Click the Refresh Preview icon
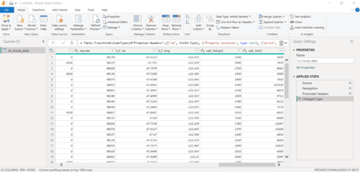Image resolution: width=360 pixels, height=172 pixels. click(96, 19)
